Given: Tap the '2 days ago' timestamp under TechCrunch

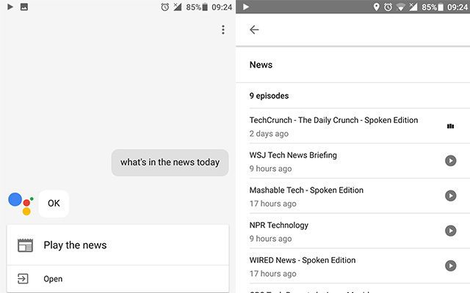Looking at the screenshot, I should pyautogui.click(x=269, y=133).
